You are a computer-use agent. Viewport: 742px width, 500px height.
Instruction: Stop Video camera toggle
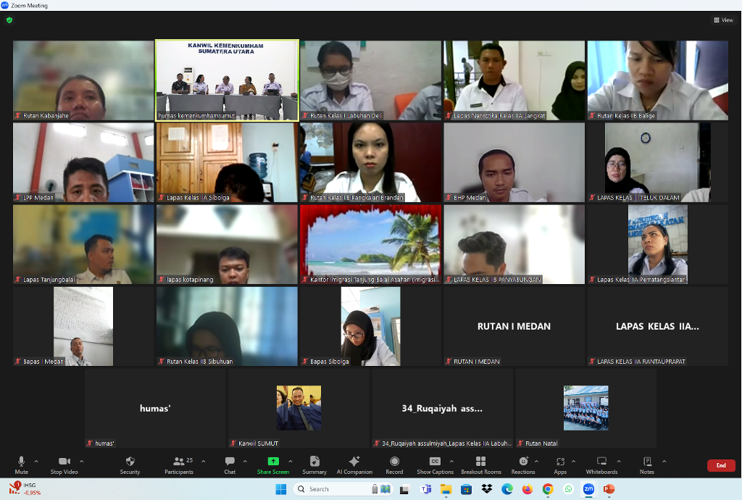(64, 464)
